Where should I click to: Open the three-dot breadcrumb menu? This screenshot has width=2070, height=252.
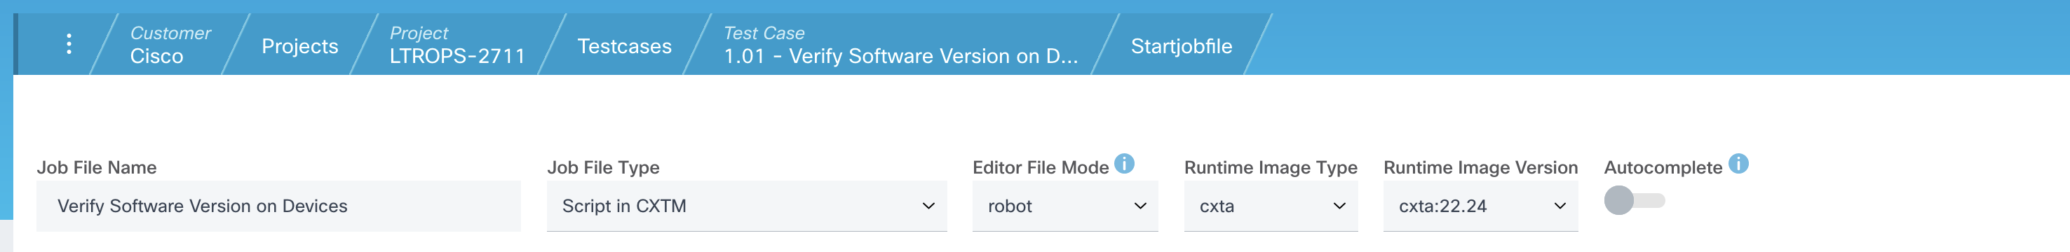(69, 44)
